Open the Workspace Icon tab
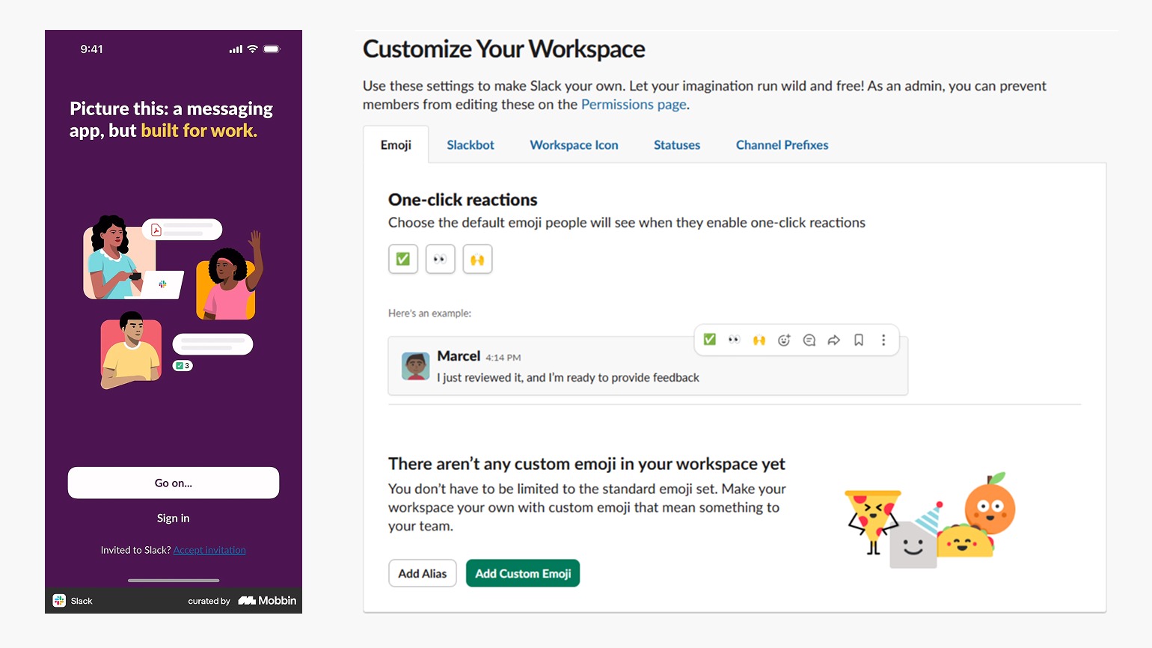 tap(574, 144)
